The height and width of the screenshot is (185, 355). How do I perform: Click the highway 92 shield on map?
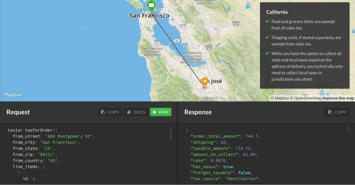177,41
